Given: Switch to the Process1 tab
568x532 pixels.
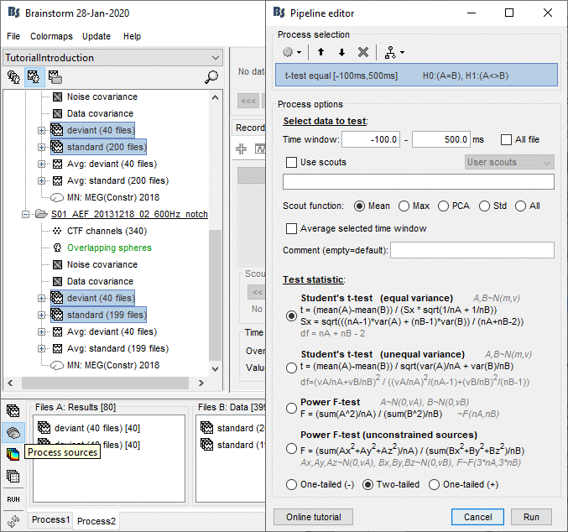Looking at the screenshot, I should click(51, 520).
